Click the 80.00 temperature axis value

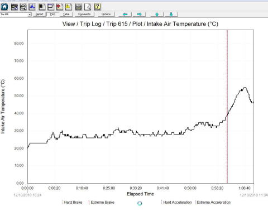pyautogui.click(x=19, y=44)
